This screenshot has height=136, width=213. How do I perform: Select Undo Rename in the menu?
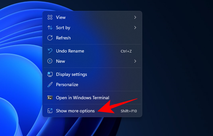coord(92,51)
